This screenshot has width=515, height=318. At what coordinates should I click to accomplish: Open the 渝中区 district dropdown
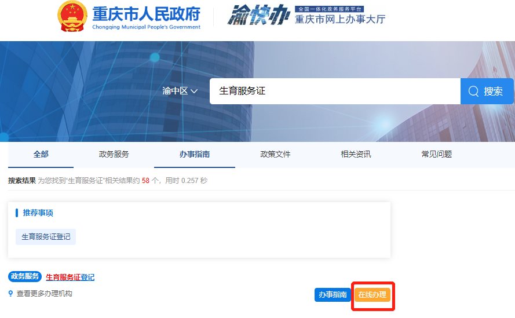coord(180,91)
